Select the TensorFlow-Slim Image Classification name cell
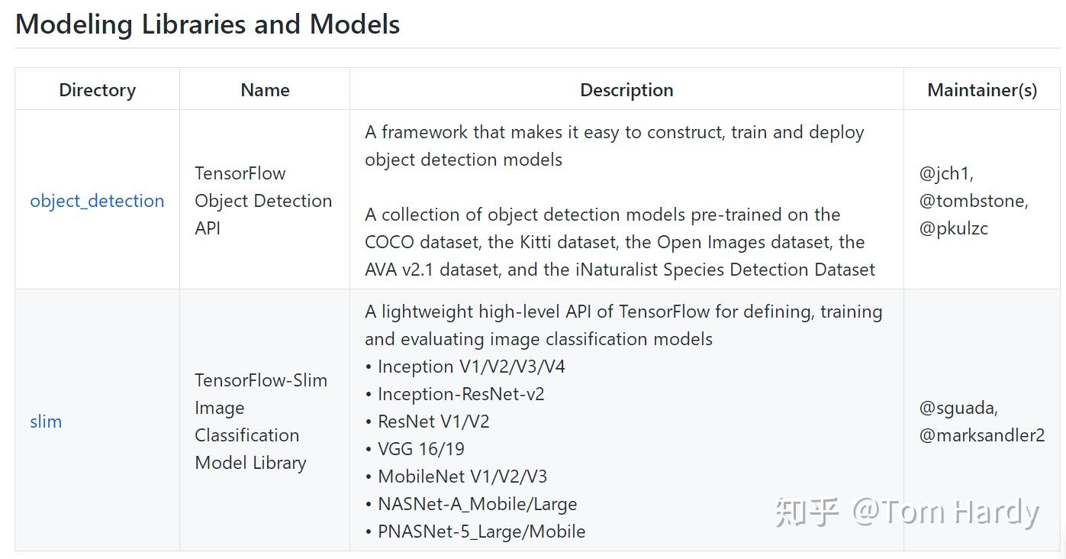Image resolution: width=1066 pixels, height=559 pixels. tap(260, 422)
